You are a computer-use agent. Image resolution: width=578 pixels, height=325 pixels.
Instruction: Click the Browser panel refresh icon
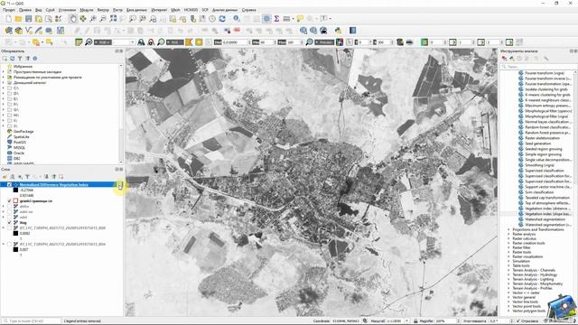[x=12, y=58]
